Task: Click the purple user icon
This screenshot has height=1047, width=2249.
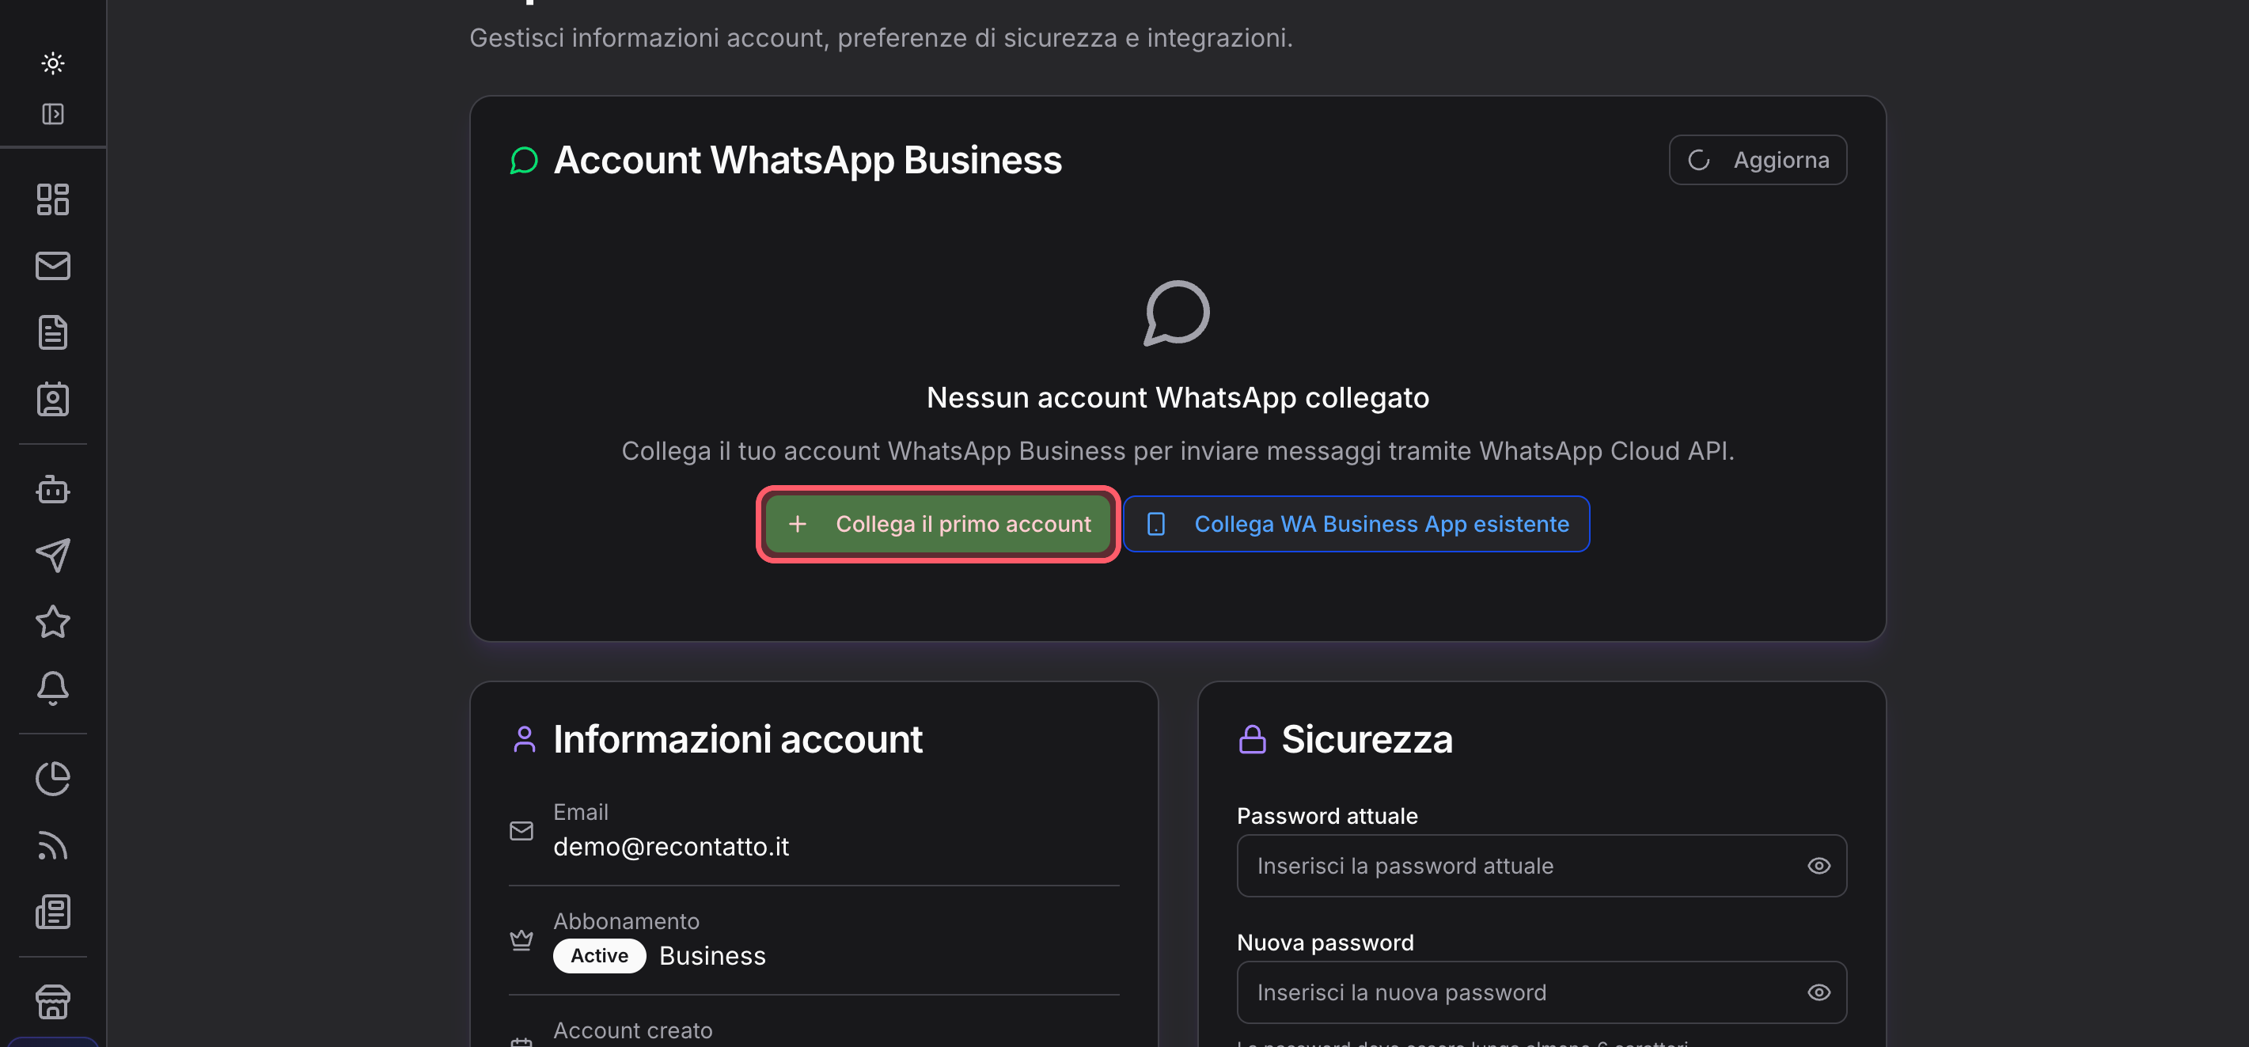Action: [524, 738]
